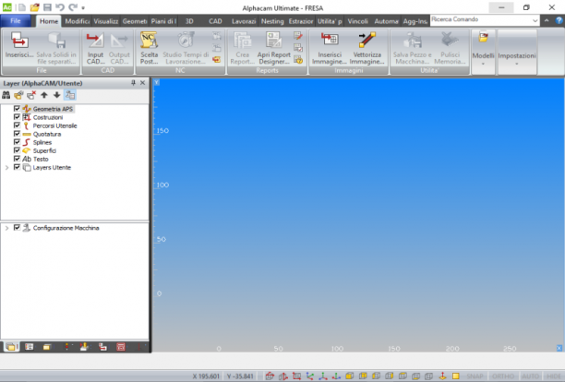Click inside Ricerca Comando search field

[x=480, y=20]
